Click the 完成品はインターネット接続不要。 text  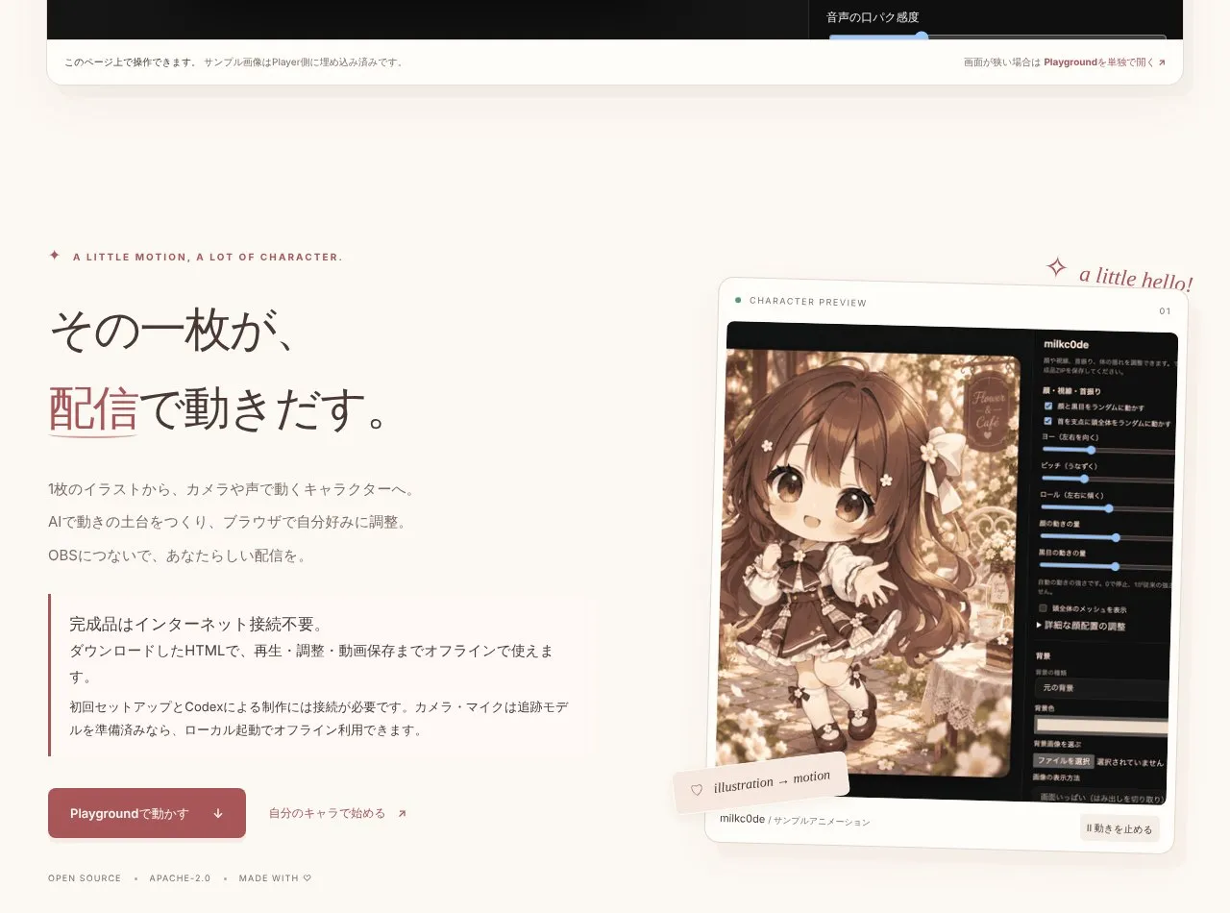(197, 625)
